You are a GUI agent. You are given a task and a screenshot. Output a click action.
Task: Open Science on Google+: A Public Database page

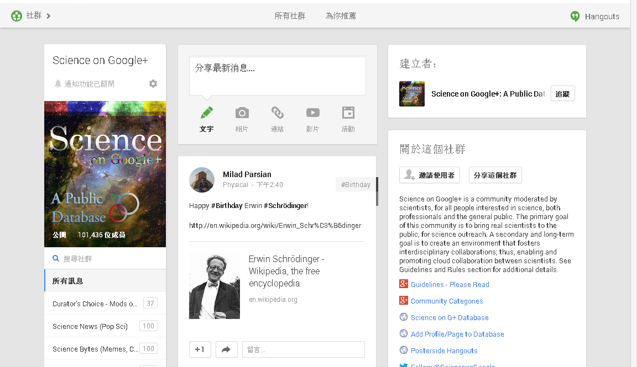(488, 94)
